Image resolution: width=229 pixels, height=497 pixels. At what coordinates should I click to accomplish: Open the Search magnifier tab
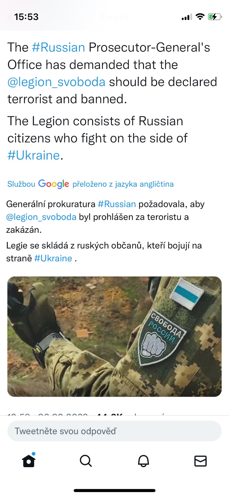point(86,461)
